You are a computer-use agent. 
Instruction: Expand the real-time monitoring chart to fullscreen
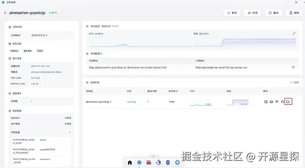tap(294, 33)
